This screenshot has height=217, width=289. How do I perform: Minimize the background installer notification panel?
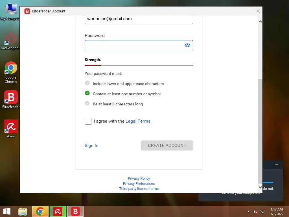pos(277,164)
